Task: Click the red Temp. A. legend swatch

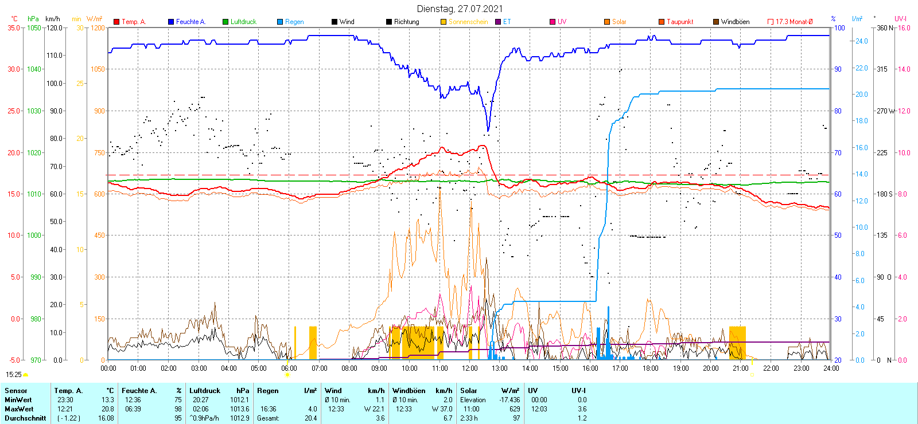Action: click(116, 22)
